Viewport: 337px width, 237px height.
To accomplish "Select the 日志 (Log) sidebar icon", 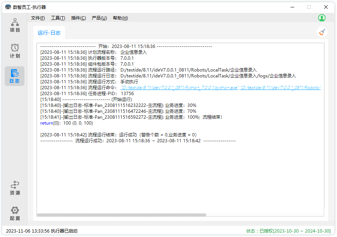I will click(15, 76).
